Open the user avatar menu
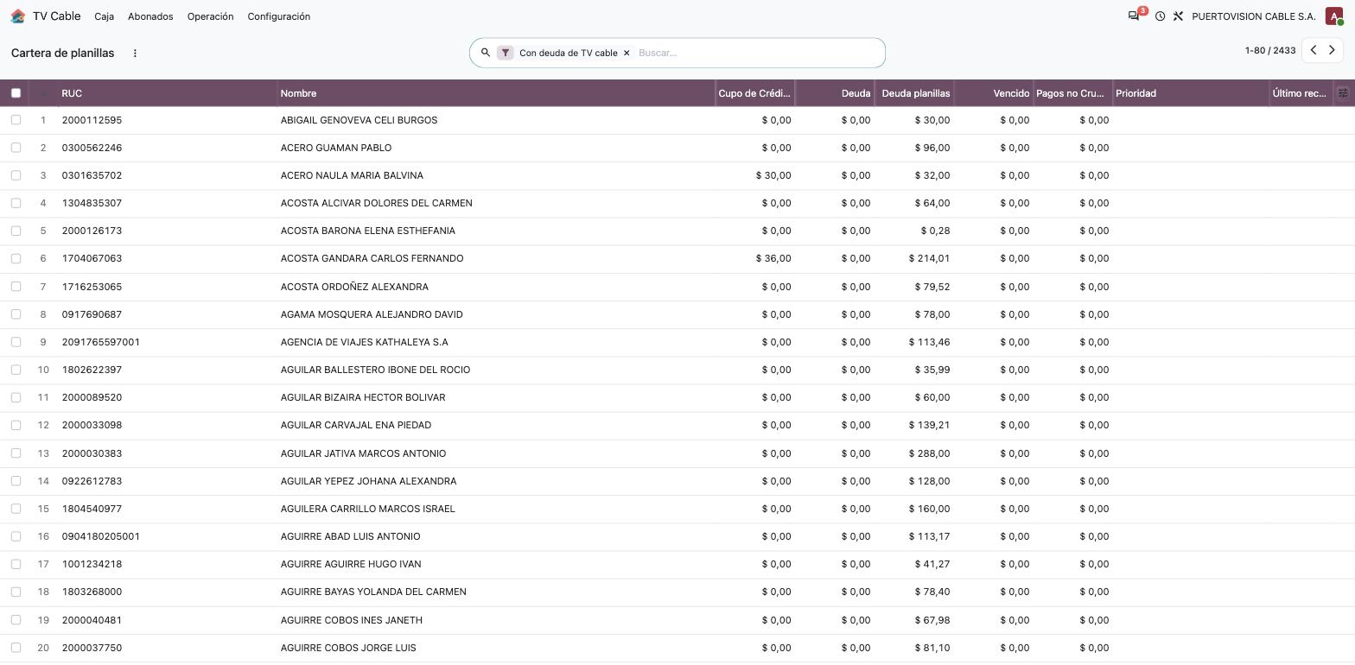The image size is (1355, 665). [x=1334, y=16]
